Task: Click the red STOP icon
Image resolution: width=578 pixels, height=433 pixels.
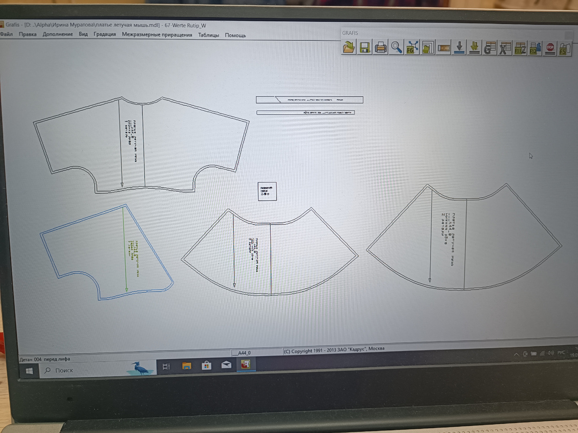Action: [550, 48]
